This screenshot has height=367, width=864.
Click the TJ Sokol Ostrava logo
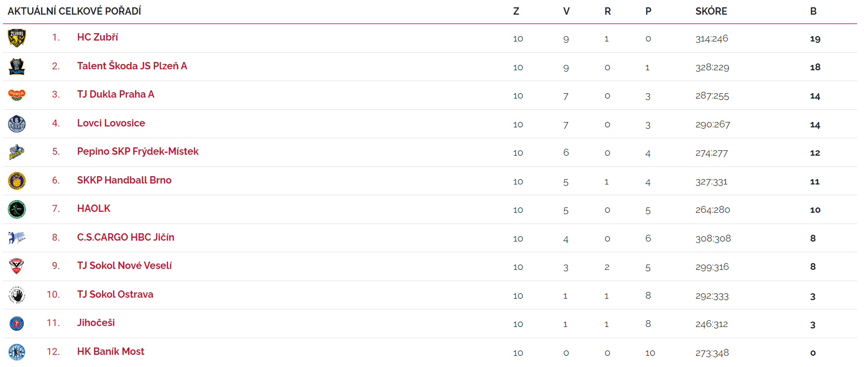click(17, 295)
